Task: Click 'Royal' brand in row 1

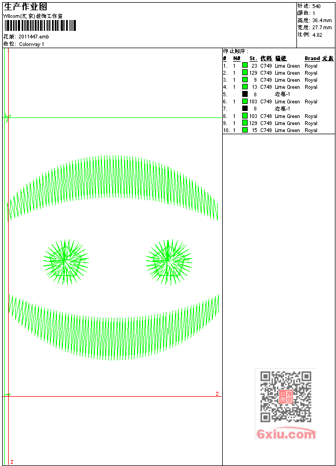Action: click(311, 66)
